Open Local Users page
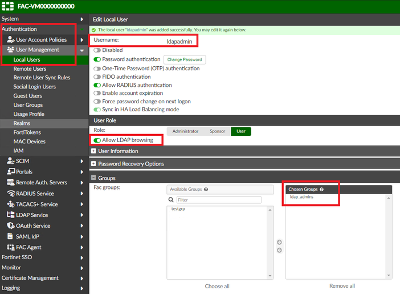 [27, 59]
